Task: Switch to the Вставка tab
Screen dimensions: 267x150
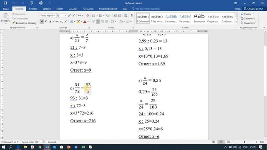Action: [33, 9]
